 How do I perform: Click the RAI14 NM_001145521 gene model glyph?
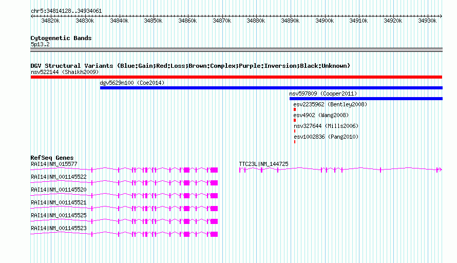click(124, 209)
